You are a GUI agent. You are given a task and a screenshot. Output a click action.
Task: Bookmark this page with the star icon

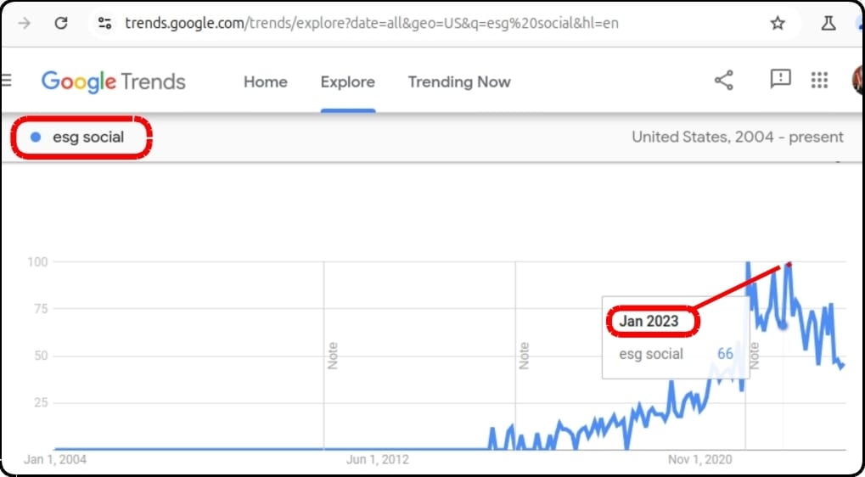pyautogui.click(x=778, y=23)
